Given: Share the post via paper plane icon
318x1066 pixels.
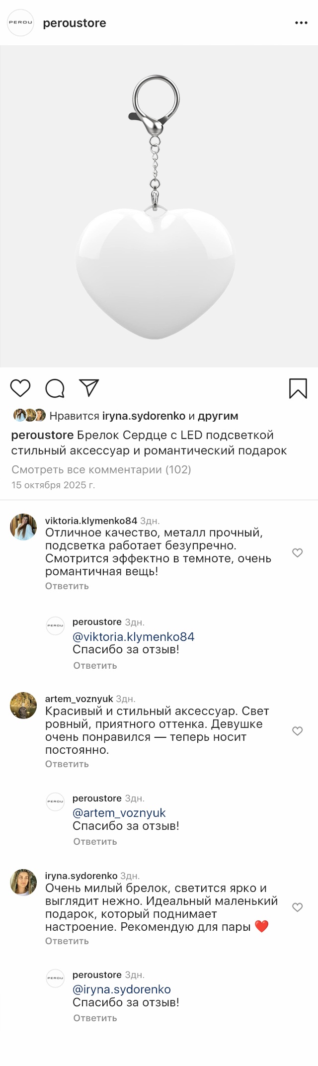Looking at the screenshot, I should [89, 388].
